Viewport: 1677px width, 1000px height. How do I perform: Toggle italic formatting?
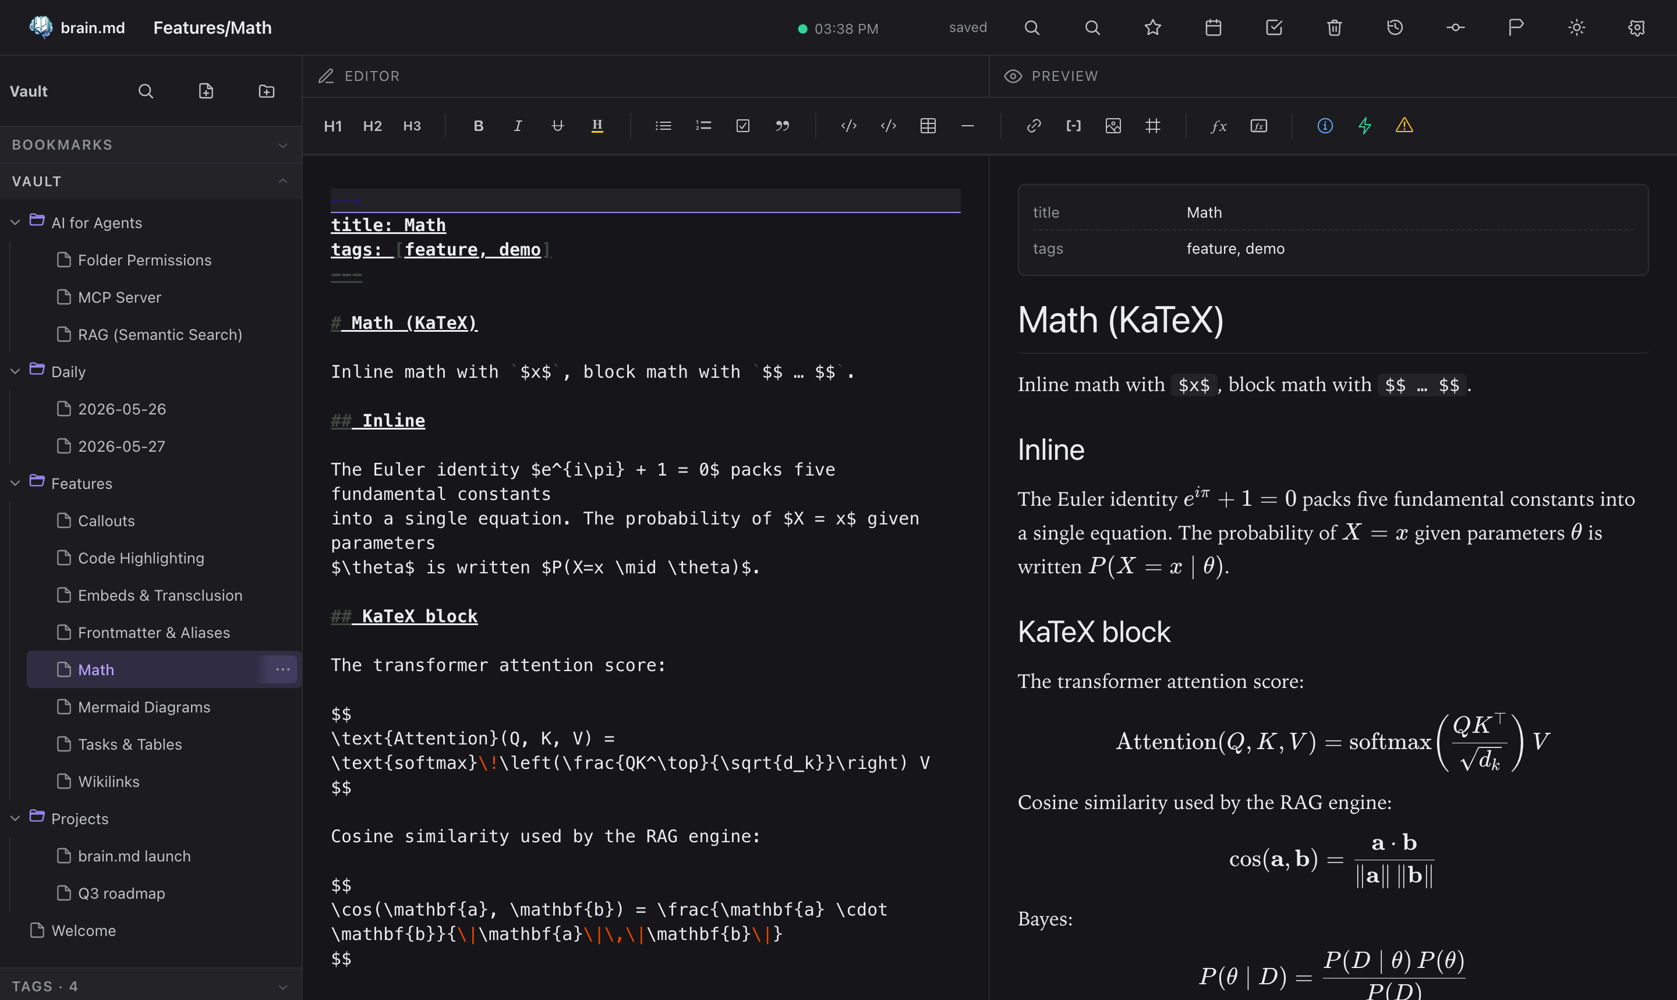(518, 126)
